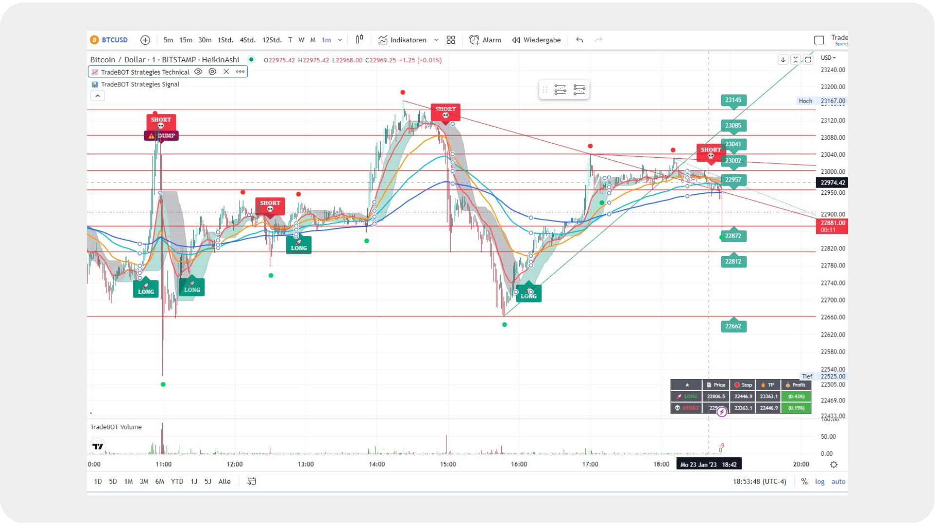Select the 15m timeframe
Viewport: 935px width, 526px height.
[x=185, y=40]
